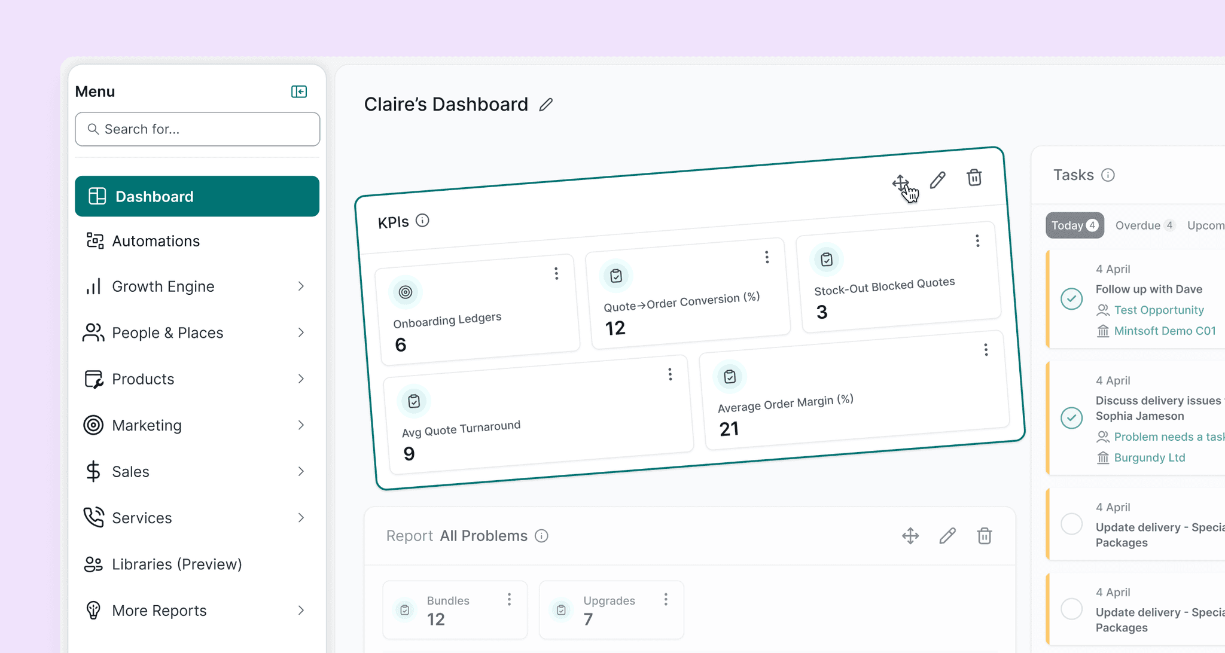Screen dimensions: 1225x653
Task: Expand Marketing submenu chevron
Action: coord(301,425)
